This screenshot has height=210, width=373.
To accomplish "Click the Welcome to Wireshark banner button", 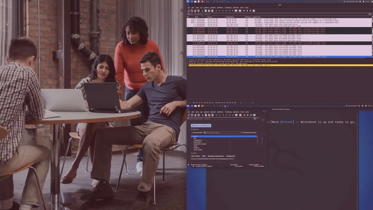I will tap(201, 125).
